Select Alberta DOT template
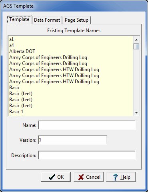Screen dimensions: 148x192 coord(22,51)
